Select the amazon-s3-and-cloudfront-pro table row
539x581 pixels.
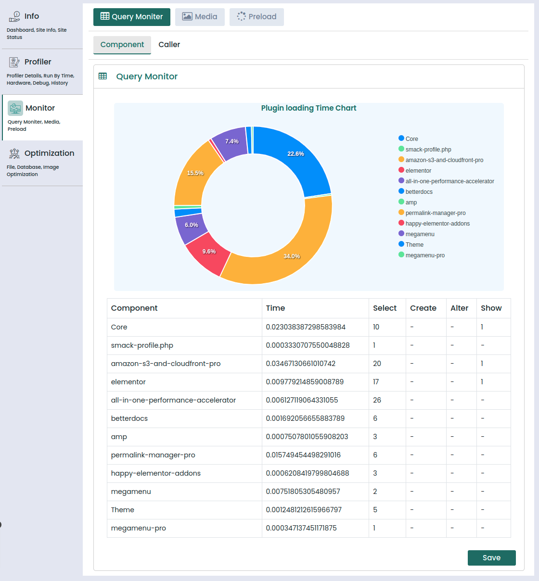click(309, 364)
